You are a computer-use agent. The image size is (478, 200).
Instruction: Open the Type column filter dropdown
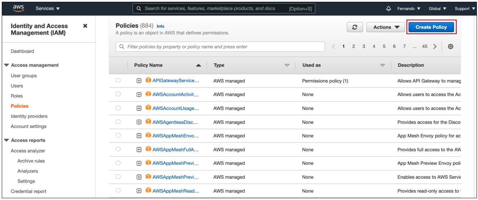[x=287, y=65]
